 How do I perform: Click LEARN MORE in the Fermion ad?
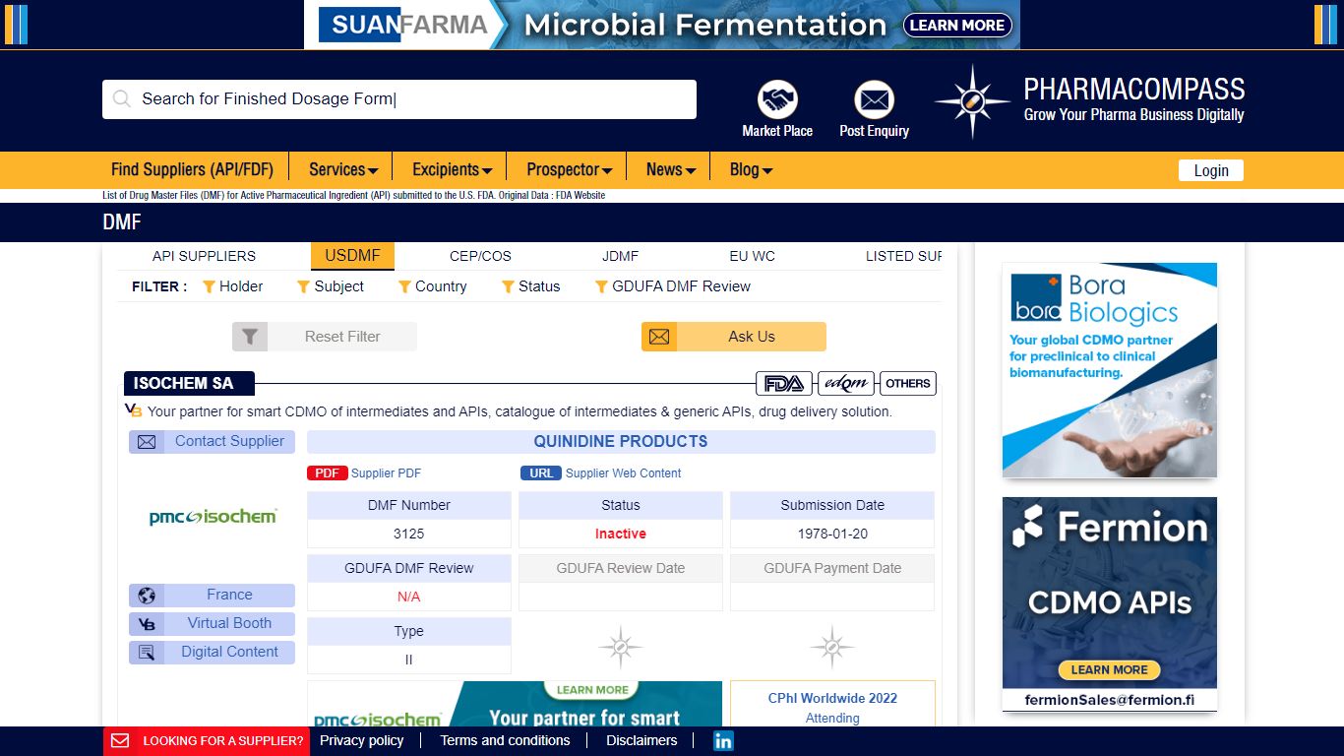pos(1109,669)
